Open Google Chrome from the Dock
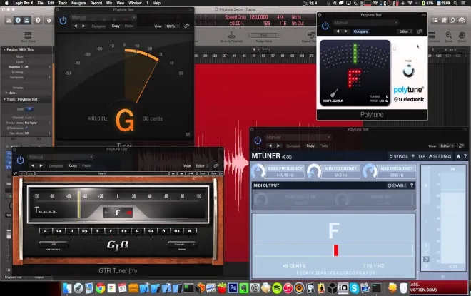Image resolution: width=471 pixels, height=296 pixels. point(101,288)
